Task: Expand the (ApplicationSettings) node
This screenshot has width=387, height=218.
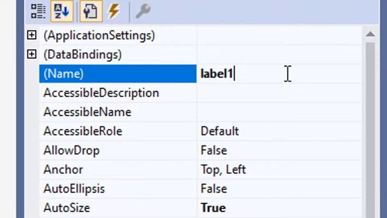Action: (x=31, y=35)
